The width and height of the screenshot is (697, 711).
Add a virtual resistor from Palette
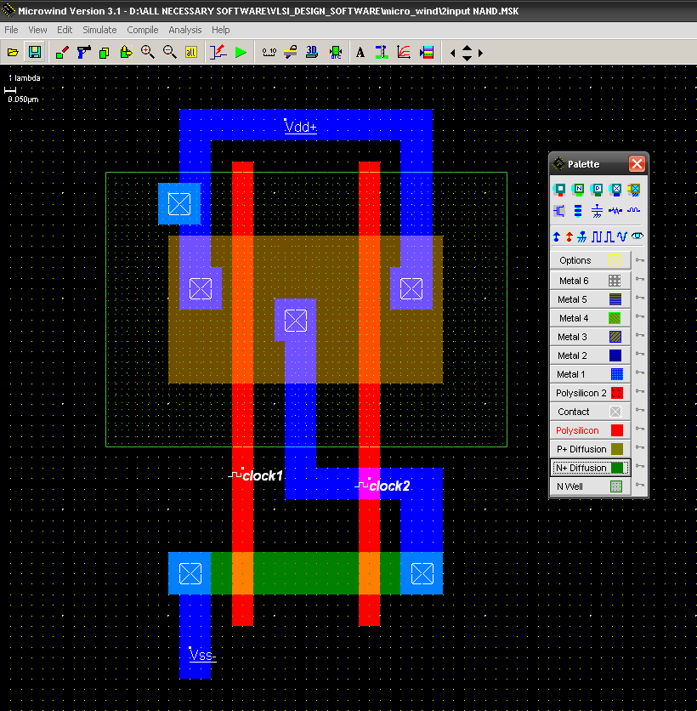(x=615, y=211)
